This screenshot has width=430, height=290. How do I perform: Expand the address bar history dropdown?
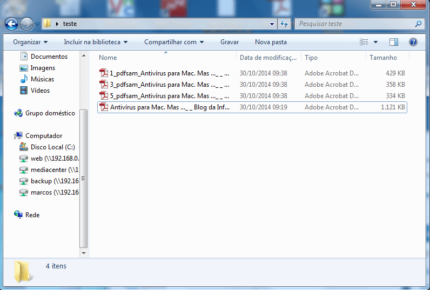[272, 24]
